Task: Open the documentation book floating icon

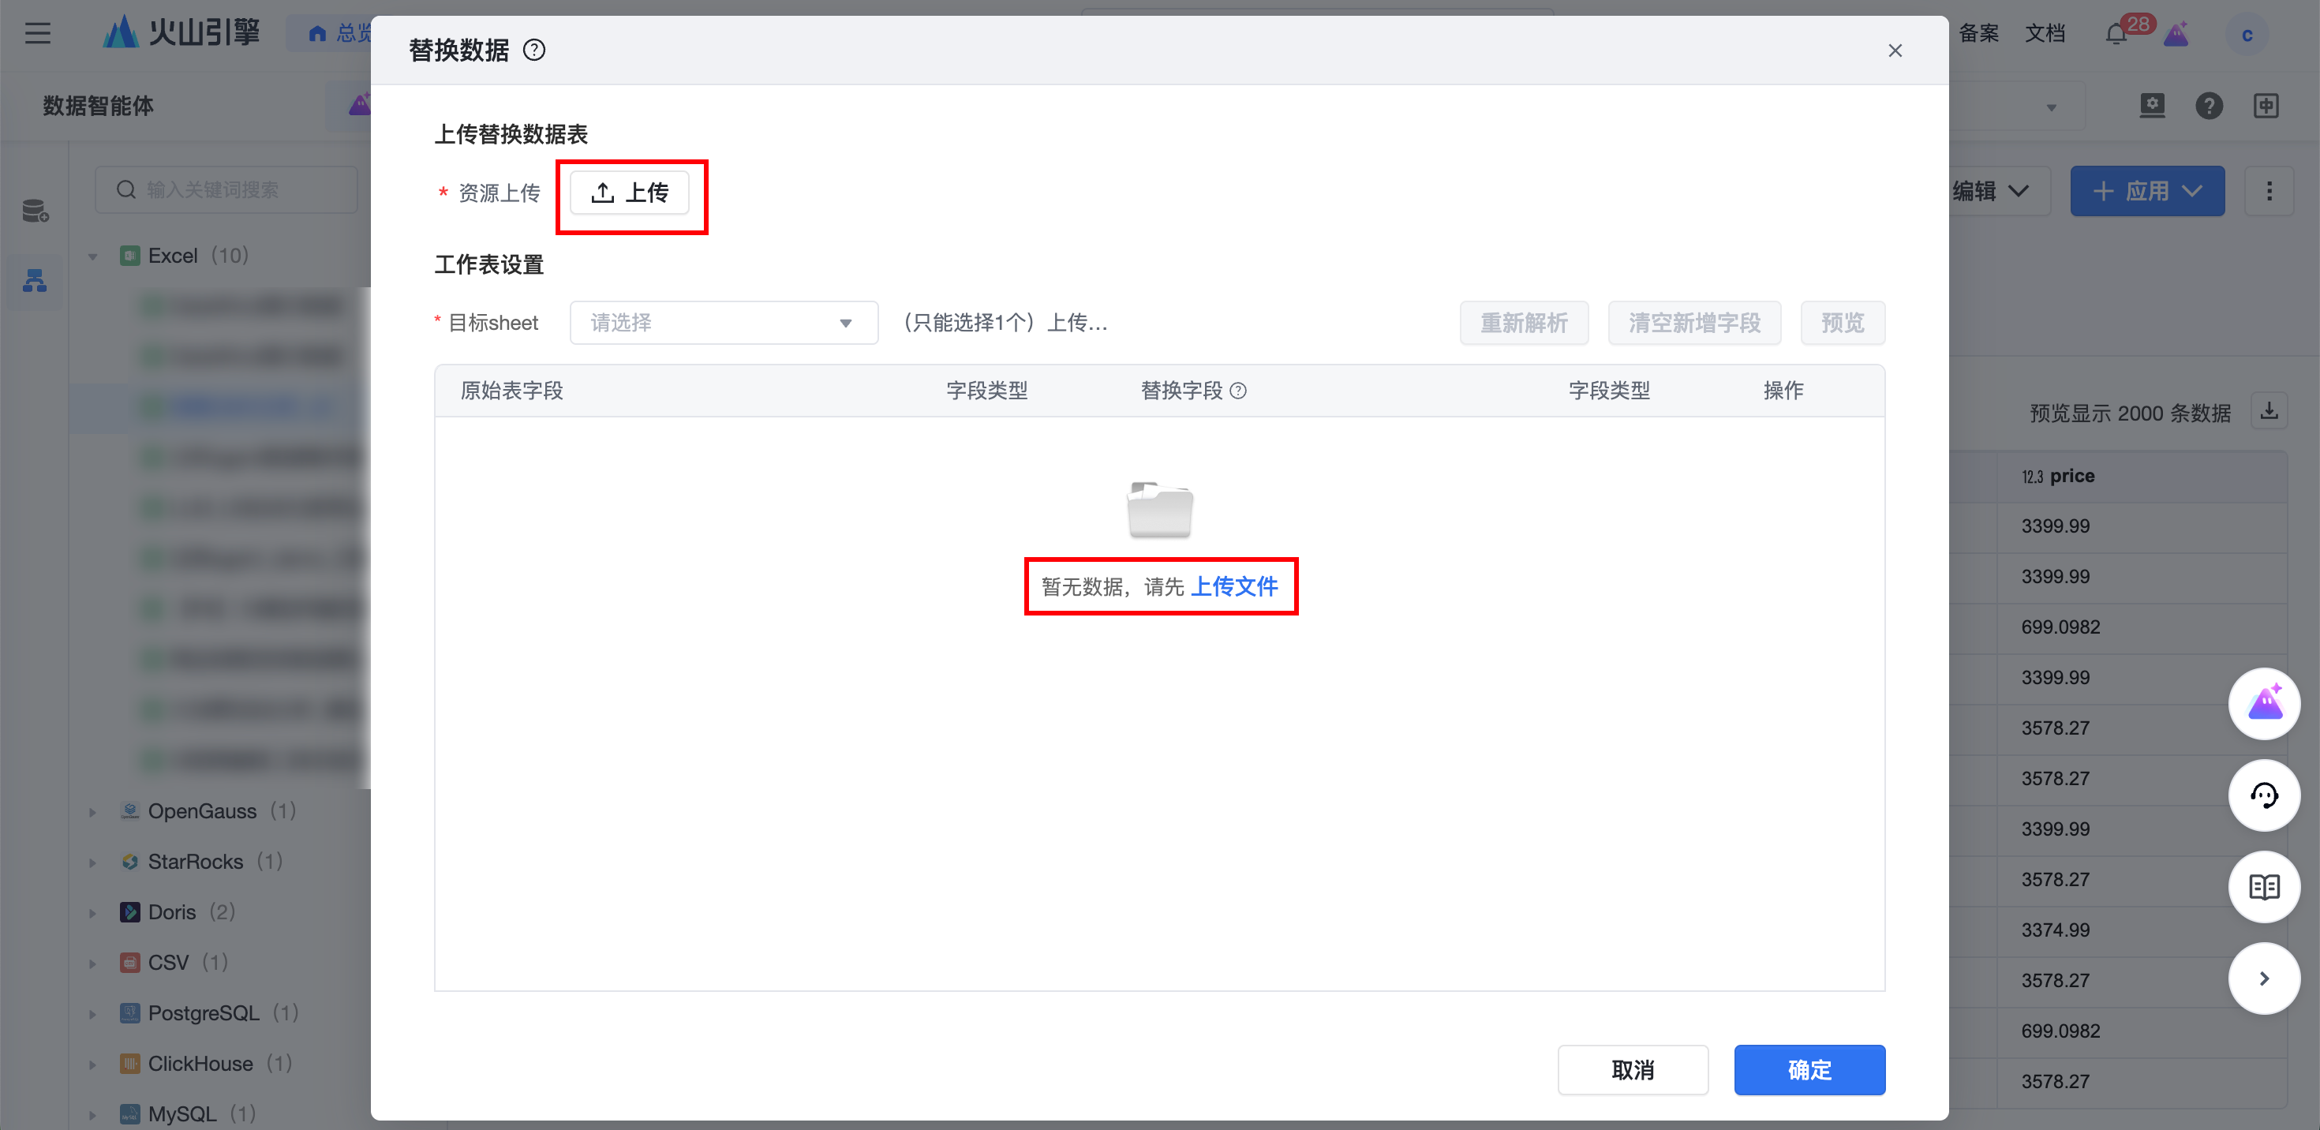Action: (2264, 887)
